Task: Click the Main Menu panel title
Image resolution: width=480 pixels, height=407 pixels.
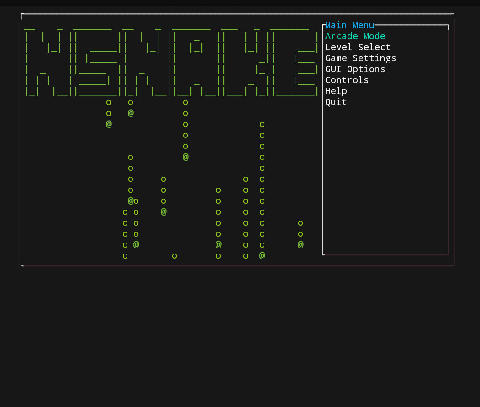Action: tap(349, 25)
